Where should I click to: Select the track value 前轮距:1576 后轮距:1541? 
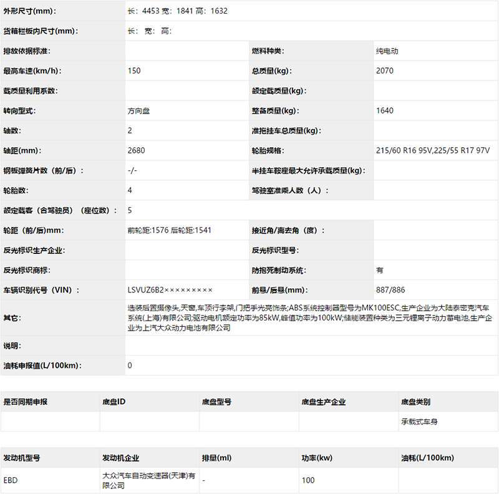coord(169,230)
